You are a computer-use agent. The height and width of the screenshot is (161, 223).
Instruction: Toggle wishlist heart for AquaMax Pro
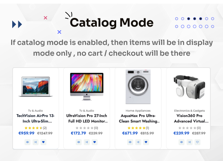[146, 142]
